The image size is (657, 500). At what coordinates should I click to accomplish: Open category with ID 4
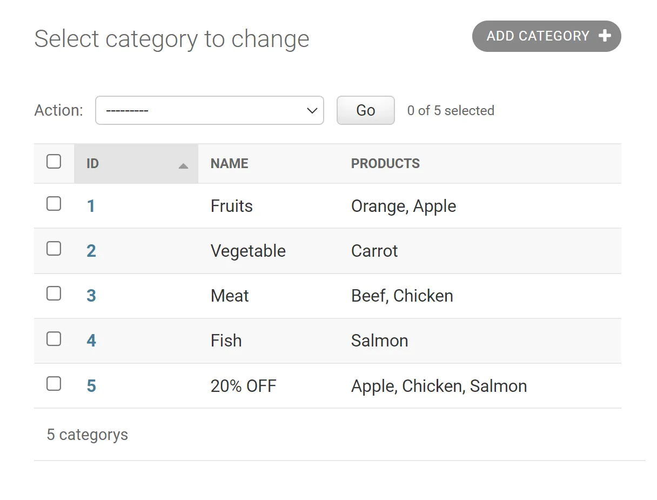tap(91, 341)
